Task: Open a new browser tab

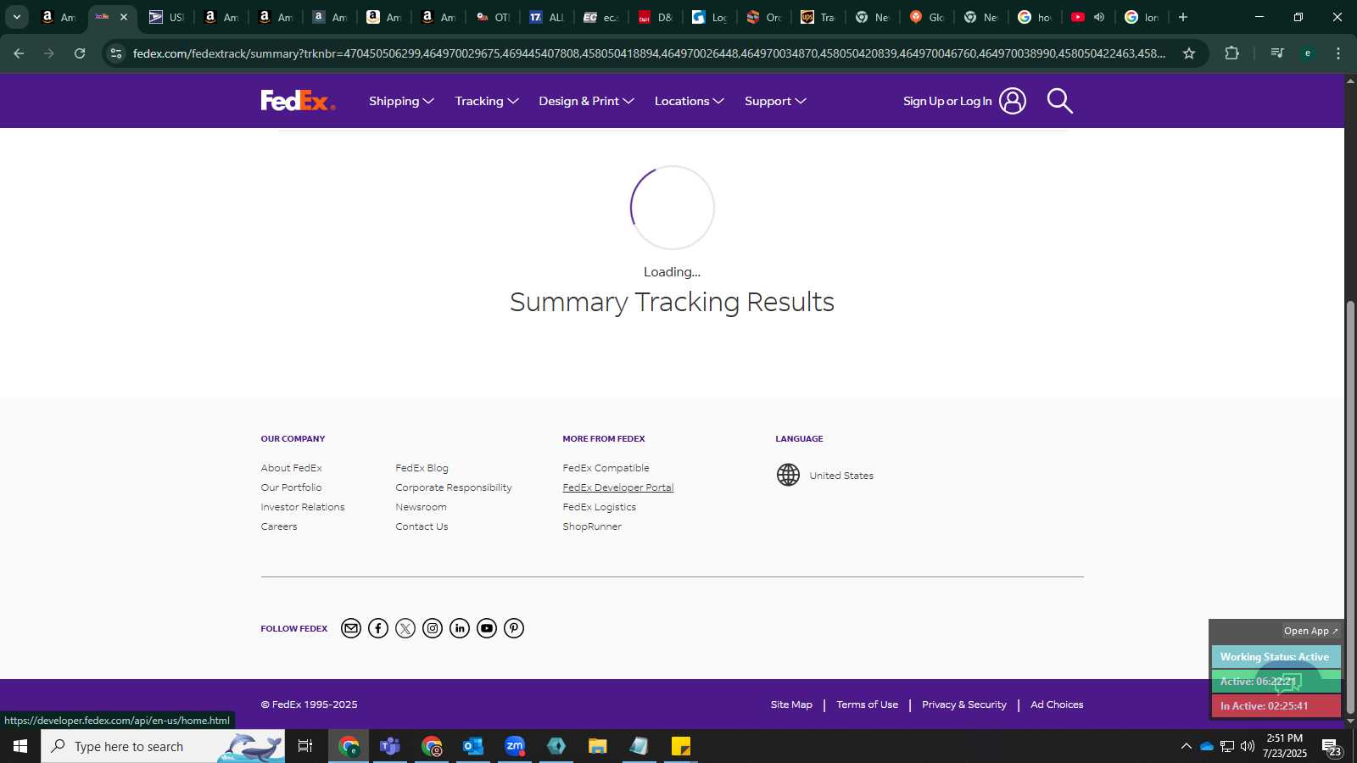Action: [1183, 17]
